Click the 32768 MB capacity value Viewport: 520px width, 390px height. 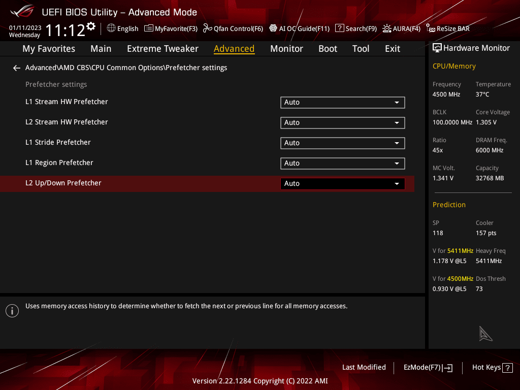(490, 178)
